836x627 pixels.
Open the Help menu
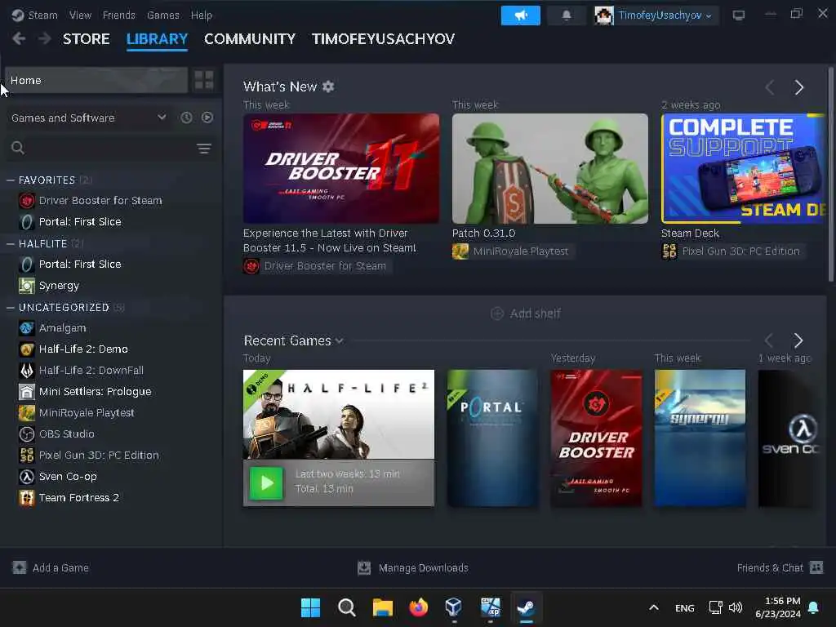click(202, 15)
